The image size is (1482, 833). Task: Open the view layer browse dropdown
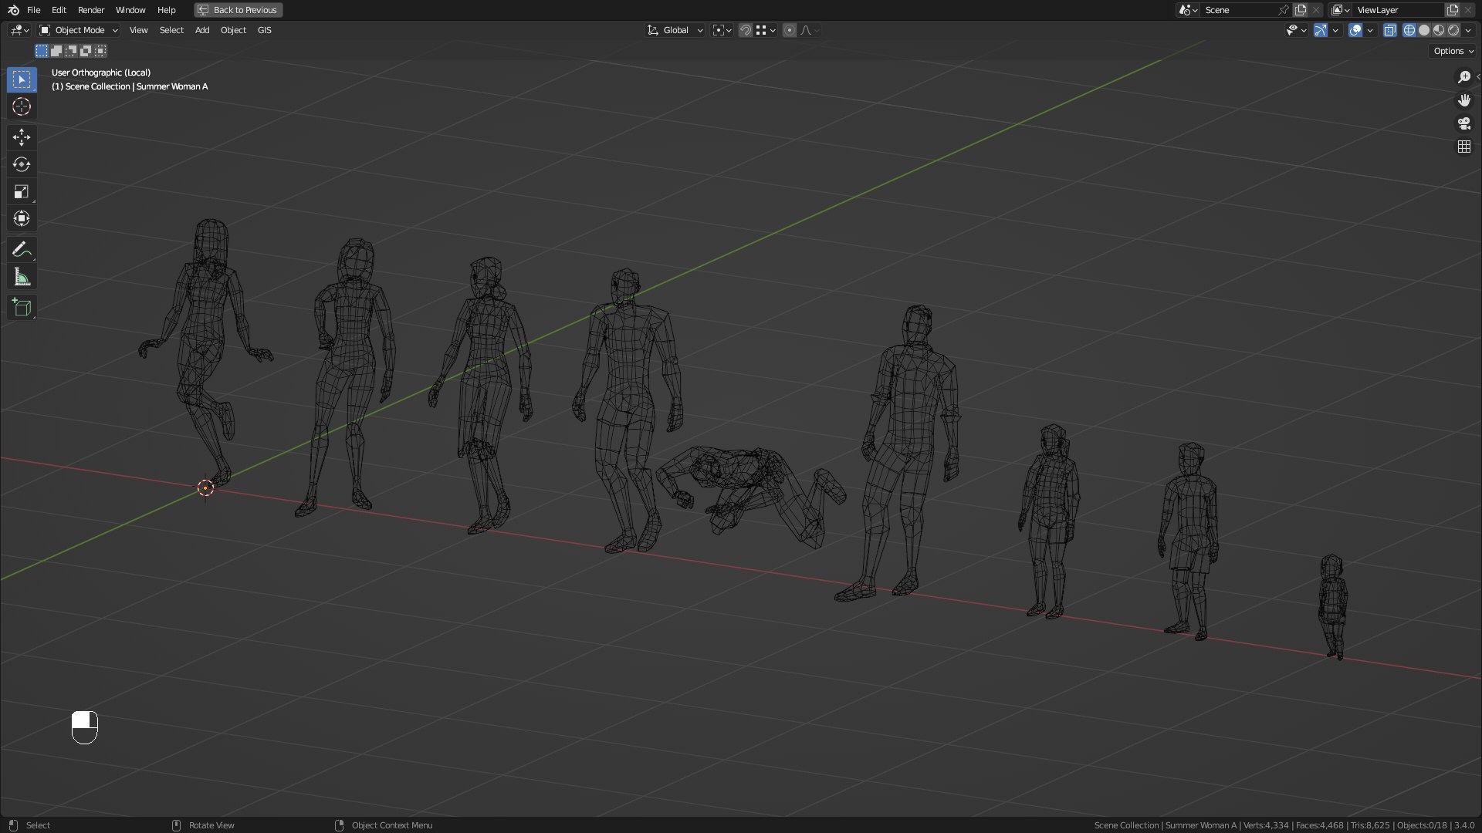[1341, 10]
